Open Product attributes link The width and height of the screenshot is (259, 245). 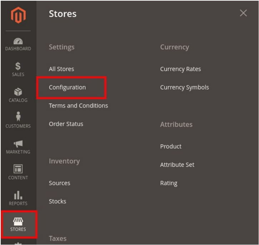click(171, 146)
